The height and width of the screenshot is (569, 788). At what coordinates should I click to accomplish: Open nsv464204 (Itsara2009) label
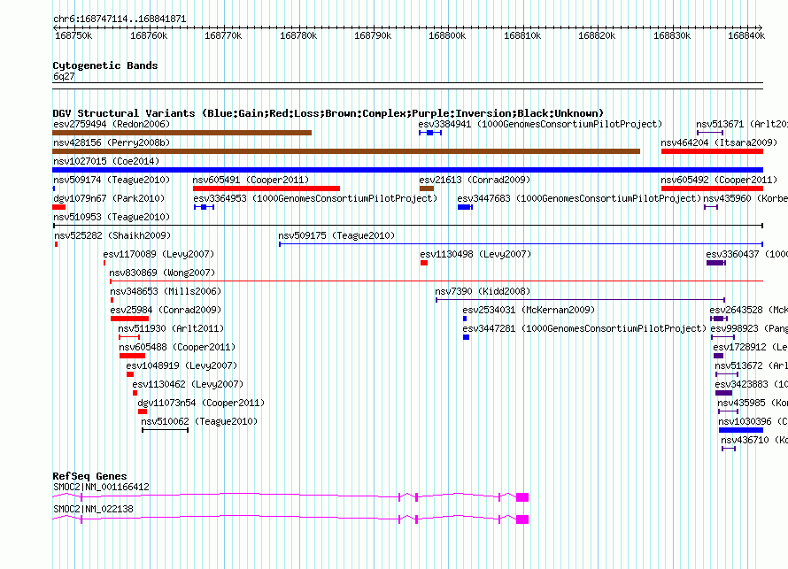(x=719, y=142)
